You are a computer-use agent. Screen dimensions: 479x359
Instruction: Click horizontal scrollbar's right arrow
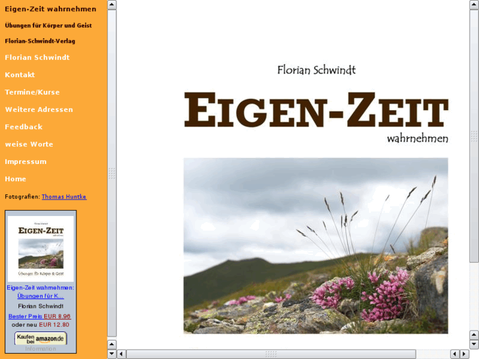point(465,354)
